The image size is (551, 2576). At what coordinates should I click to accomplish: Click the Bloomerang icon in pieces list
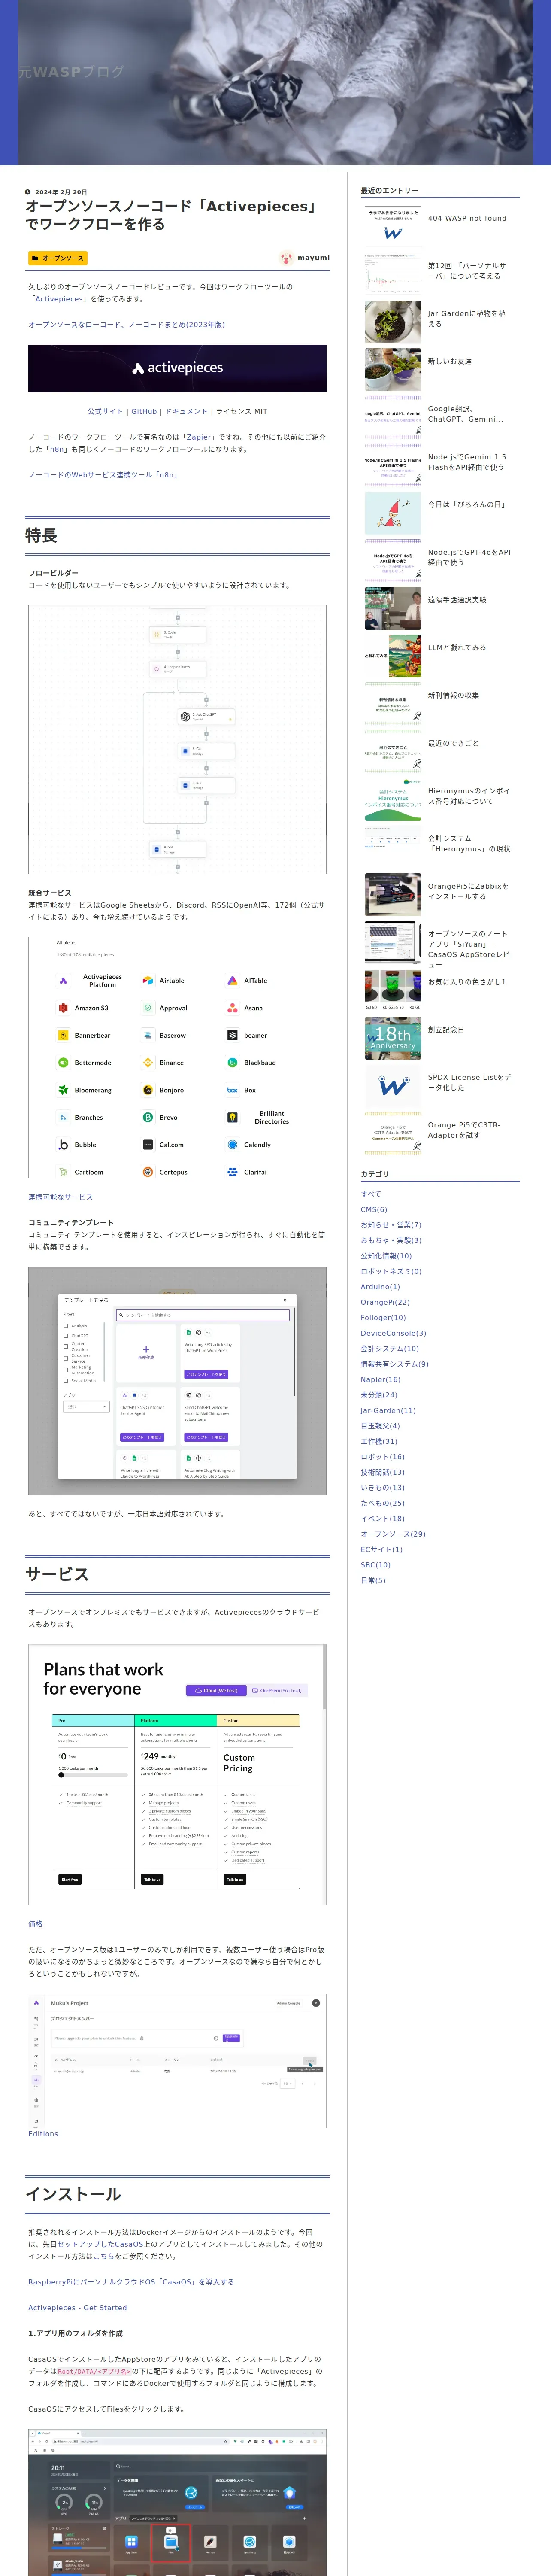[63, 1090]
